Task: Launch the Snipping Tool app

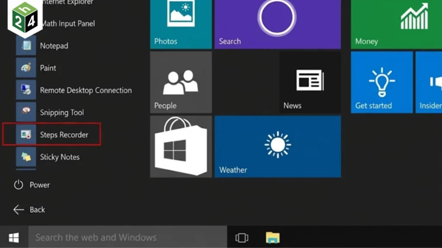Action: (x=61, y=112)
